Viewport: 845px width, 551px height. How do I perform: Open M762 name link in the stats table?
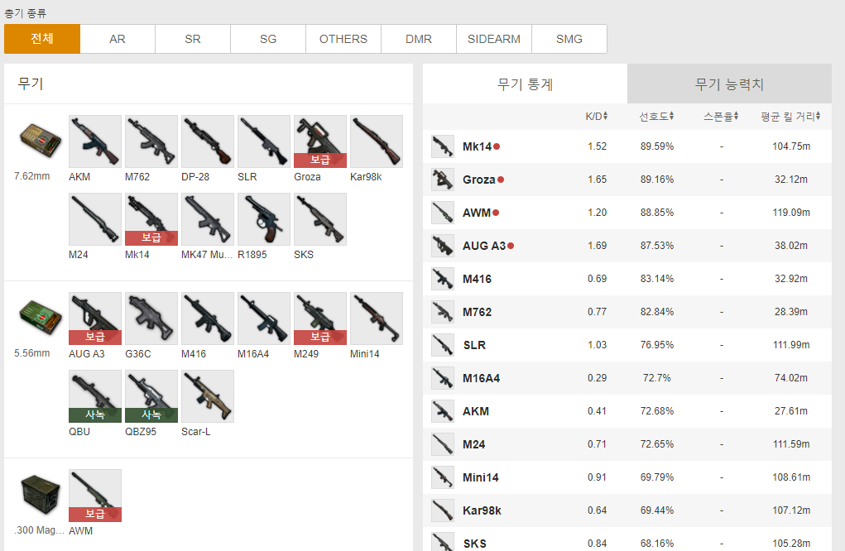click(477, 313)
